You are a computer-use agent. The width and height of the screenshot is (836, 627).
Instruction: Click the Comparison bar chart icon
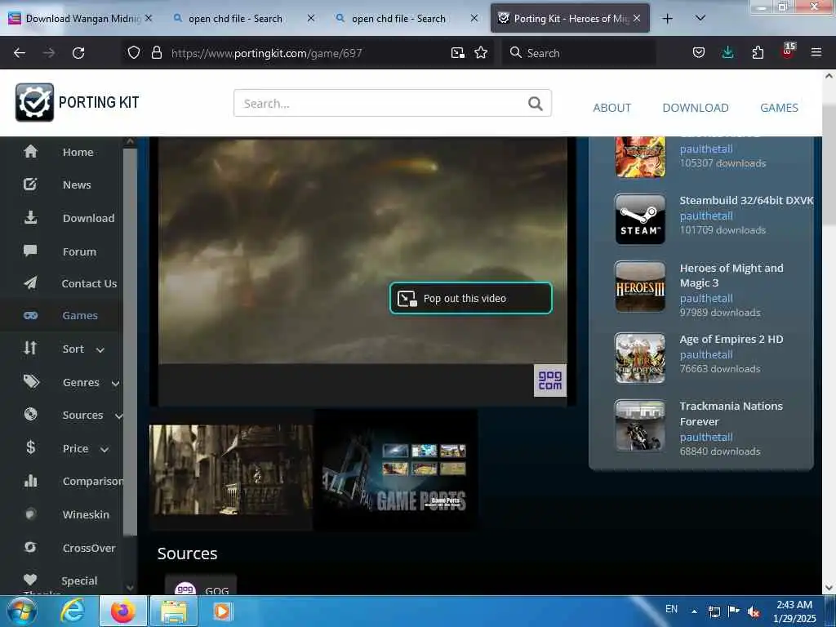(30, 481)
